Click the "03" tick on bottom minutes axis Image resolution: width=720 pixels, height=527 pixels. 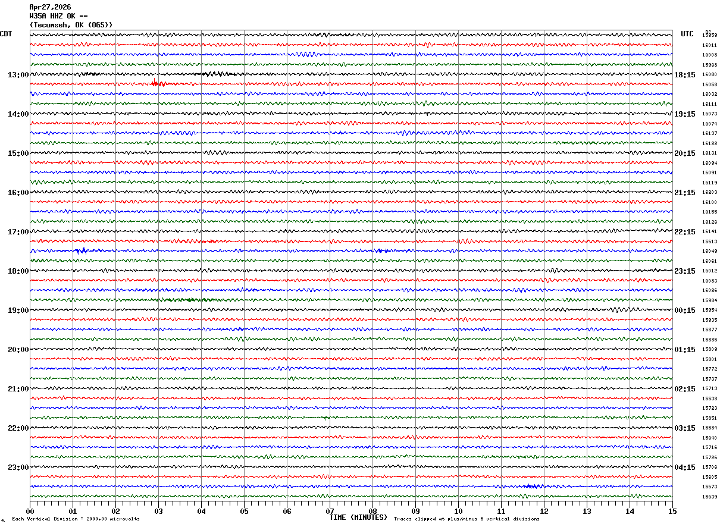[158, 511]
